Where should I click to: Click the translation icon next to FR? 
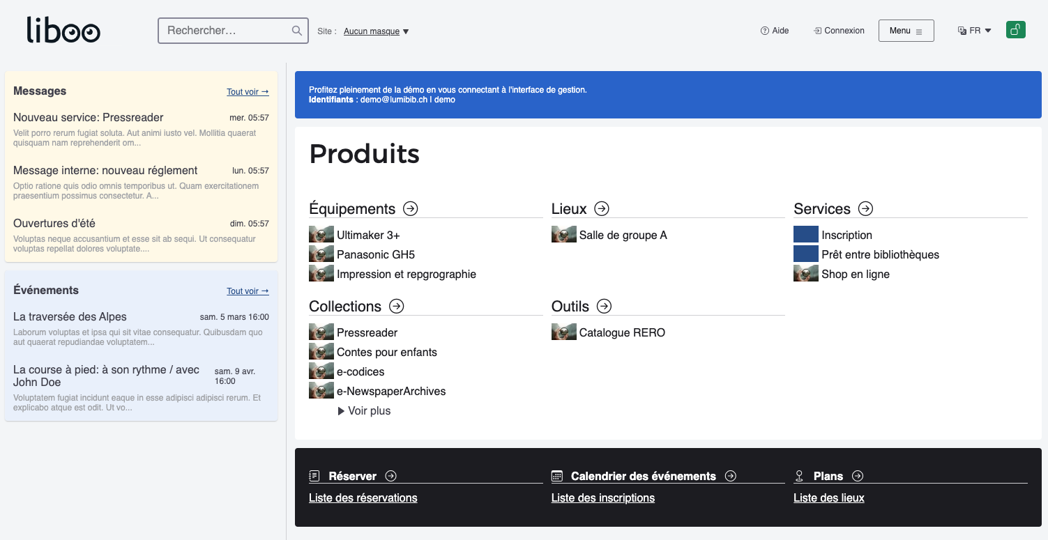click(x=962, y=30)
